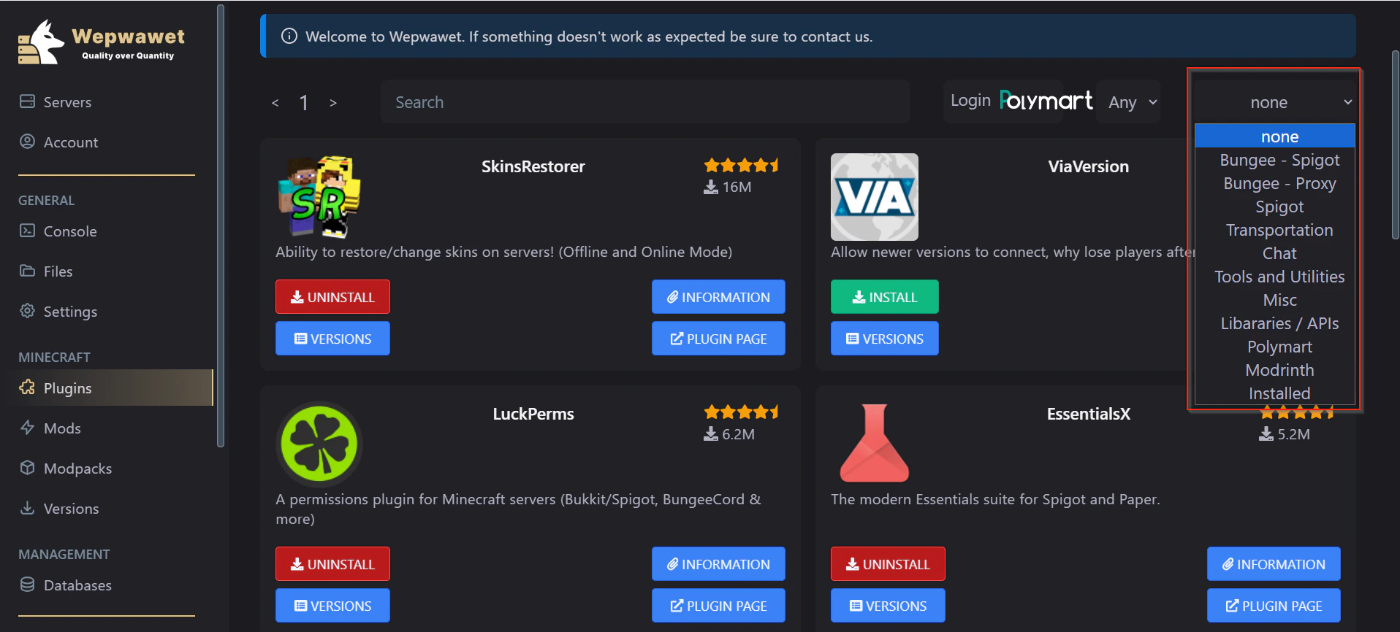The height and width of the screenshot is (632, 1400).
Task: Click the page number 1
Action: click(304, 103)
